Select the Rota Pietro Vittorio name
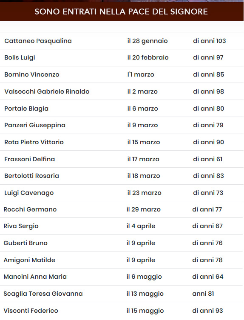 click(x=34, y=142)
